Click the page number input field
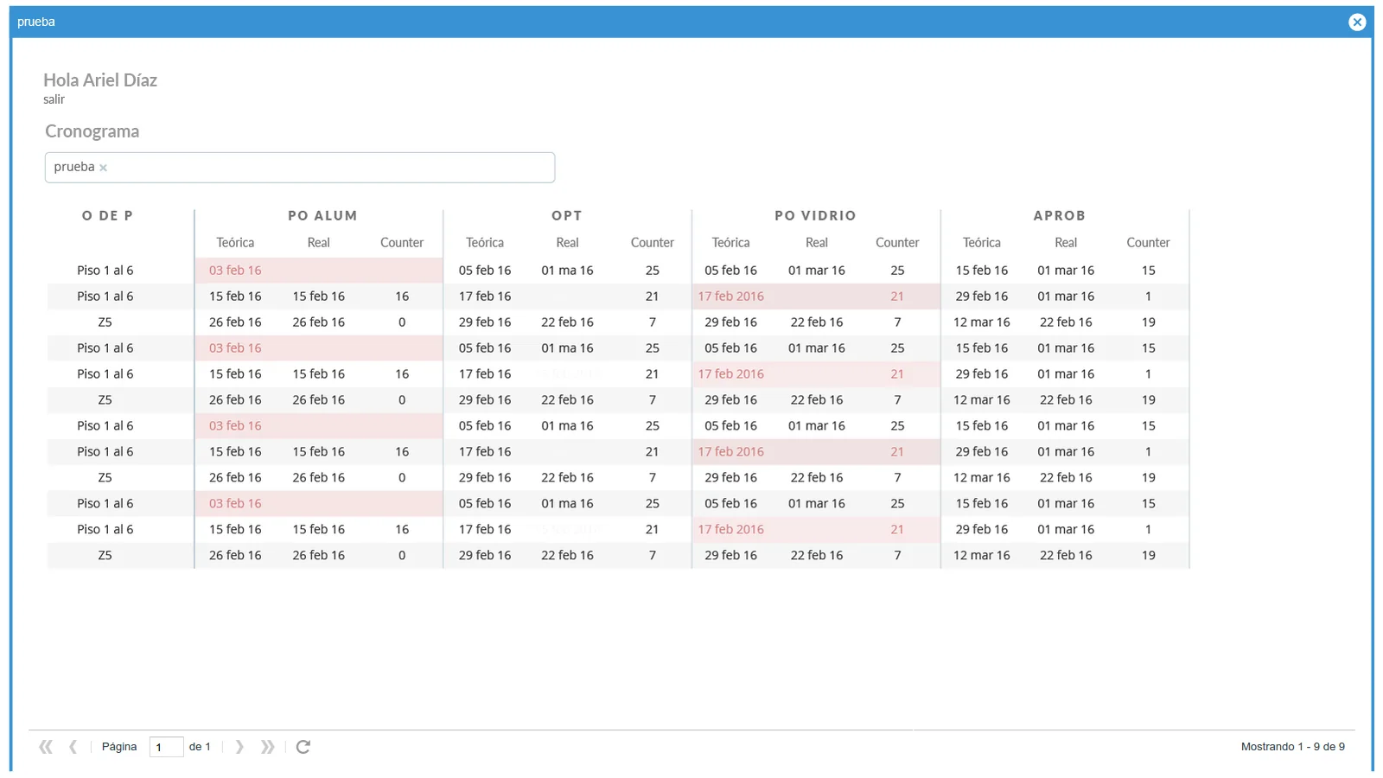This screenshot has height=778, width=1383. click(166, 747)
